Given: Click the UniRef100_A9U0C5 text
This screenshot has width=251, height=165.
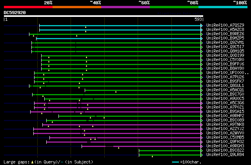Looking at the screenshot, I should (225, 99).
